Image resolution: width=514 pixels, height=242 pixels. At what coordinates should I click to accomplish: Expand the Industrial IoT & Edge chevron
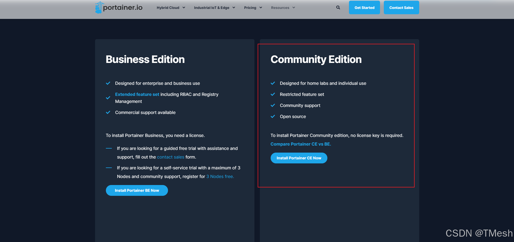[x=234, y=8]
